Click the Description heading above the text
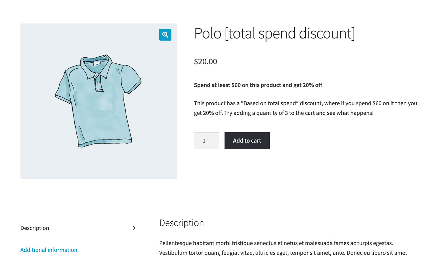 [x=182, y=223]
